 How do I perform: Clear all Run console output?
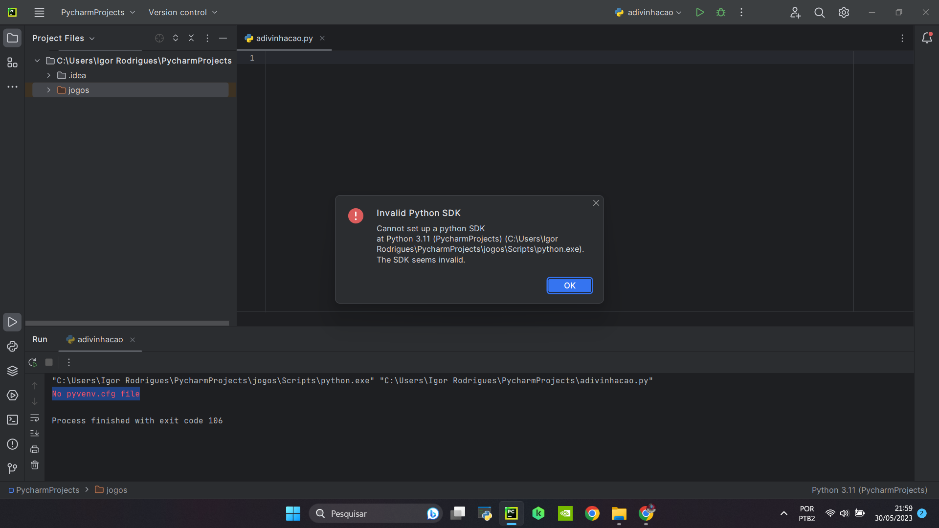pyautogui.click(x=35, y=465)
